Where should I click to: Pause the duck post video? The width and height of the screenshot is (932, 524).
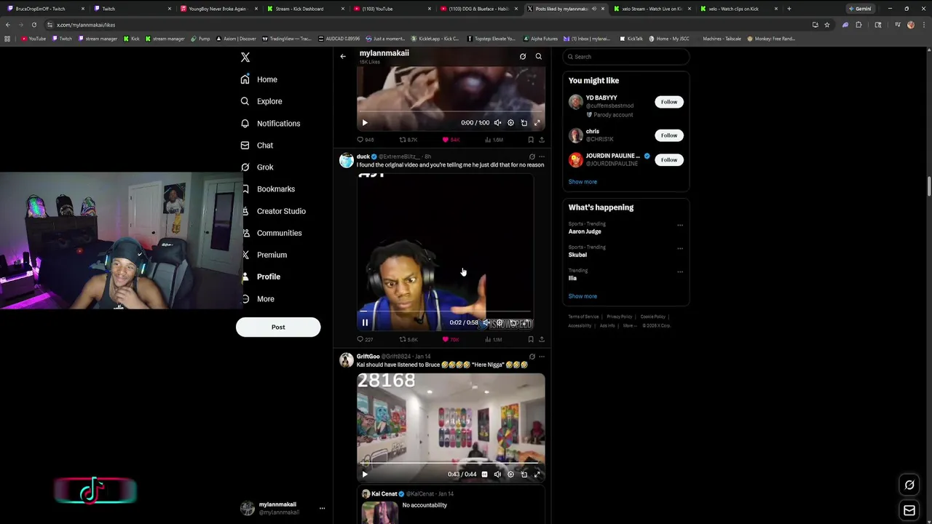365,322
